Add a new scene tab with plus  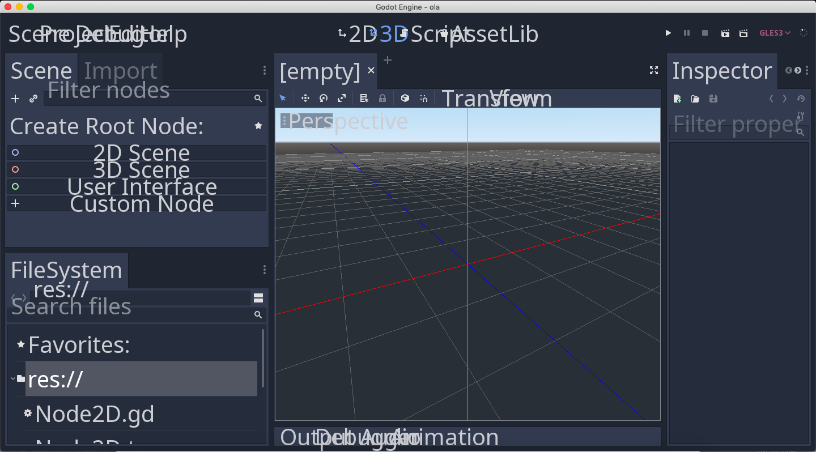(x=388, y=60)
